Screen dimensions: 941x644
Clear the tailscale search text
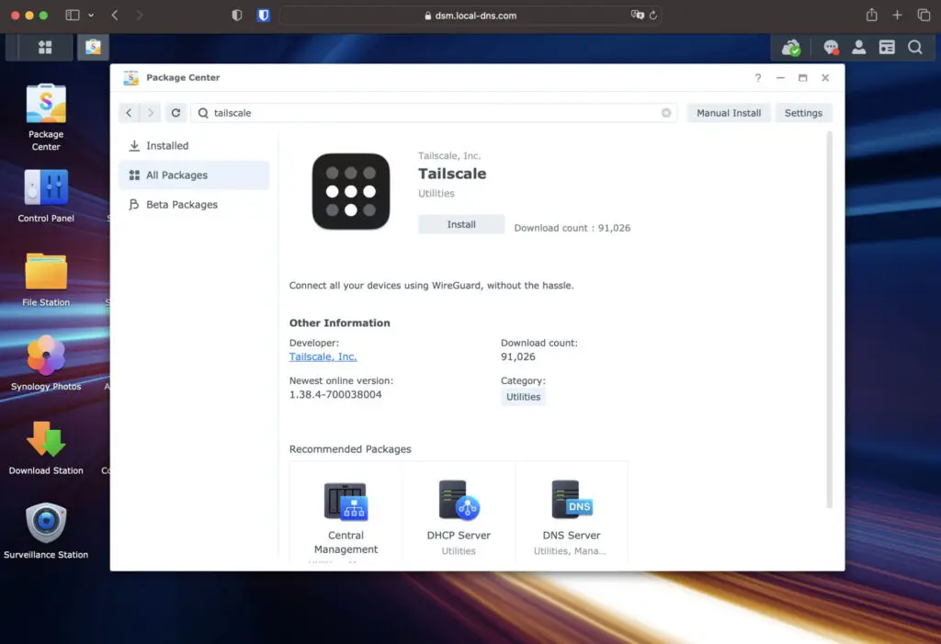click(666, 113)
